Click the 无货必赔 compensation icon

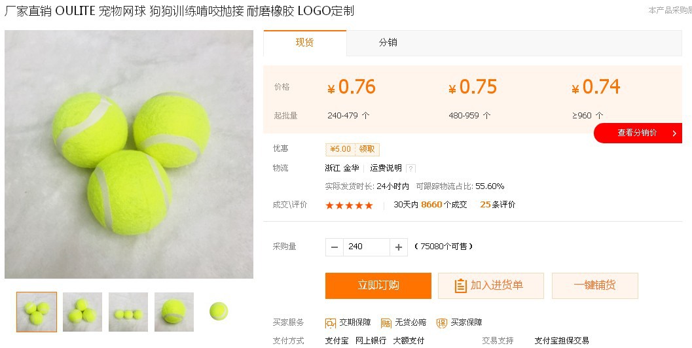[386, 323]
